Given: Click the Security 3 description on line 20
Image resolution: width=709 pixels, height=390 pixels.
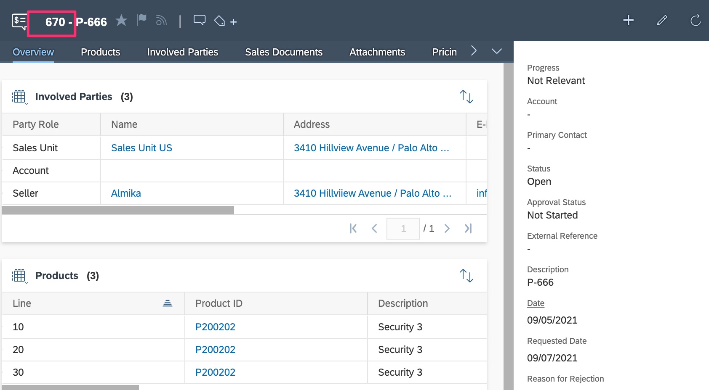Looking at the screenshot, I should (x=400, y=350).
